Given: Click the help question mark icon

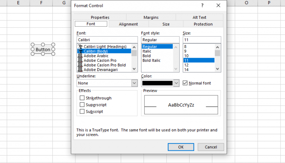Looking at the screenshot, I should click(x=202, y=6).
